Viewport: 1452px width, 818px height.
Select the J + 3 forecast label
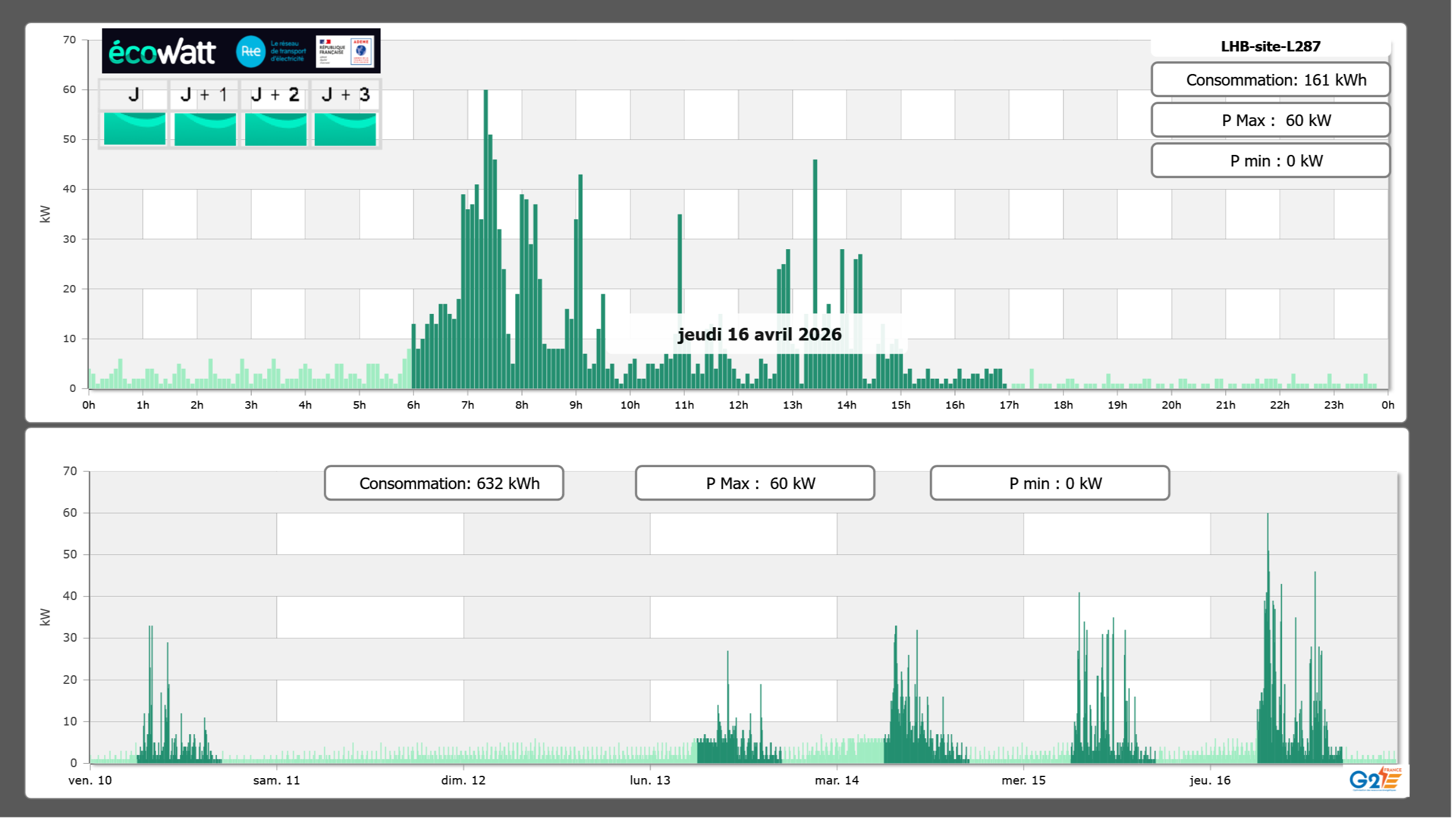click(x=345, y=95)
